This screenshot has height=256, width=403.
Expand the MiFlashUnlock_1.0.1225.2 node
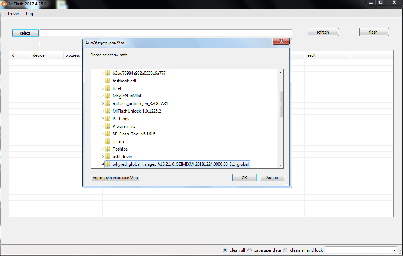[103, 111]
